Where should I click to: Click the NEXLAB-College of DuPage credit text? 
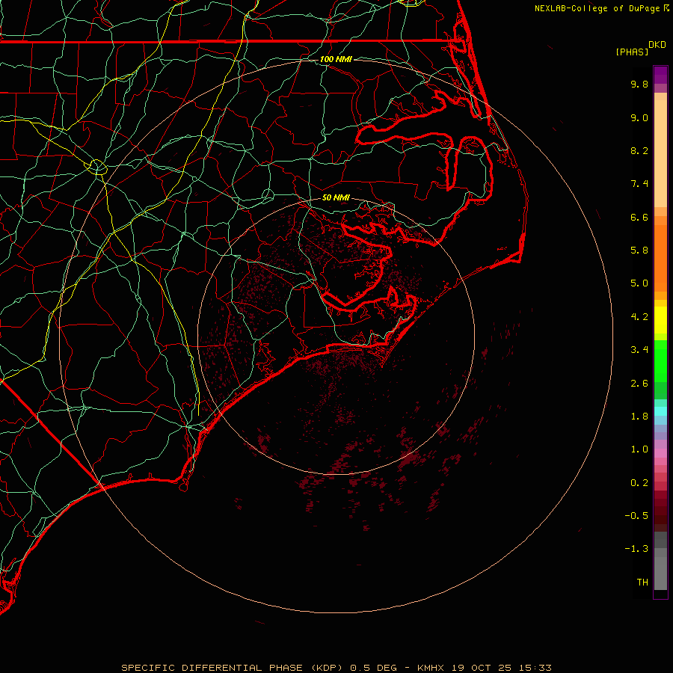point(597,8)
